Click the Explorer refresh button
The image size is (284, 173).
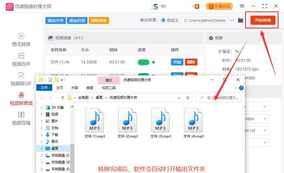[x=188, y=98]
